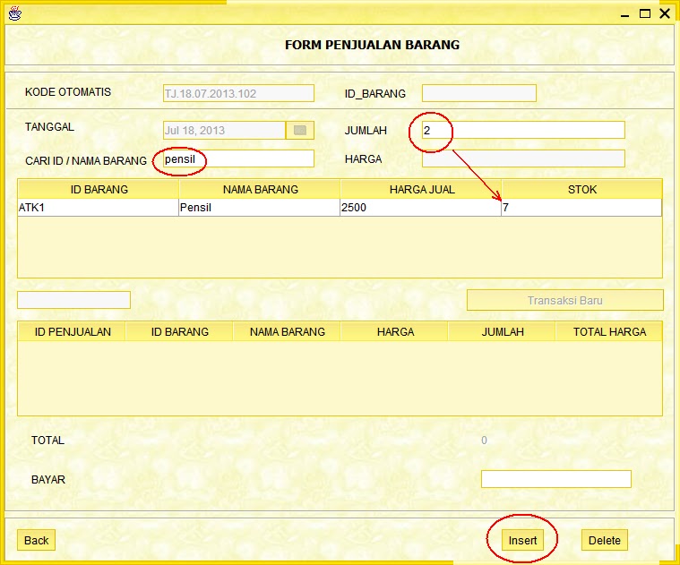This screenshot has width=680, height=565.
Task: Click the TANGGAL date field
Action: [224, 130]
